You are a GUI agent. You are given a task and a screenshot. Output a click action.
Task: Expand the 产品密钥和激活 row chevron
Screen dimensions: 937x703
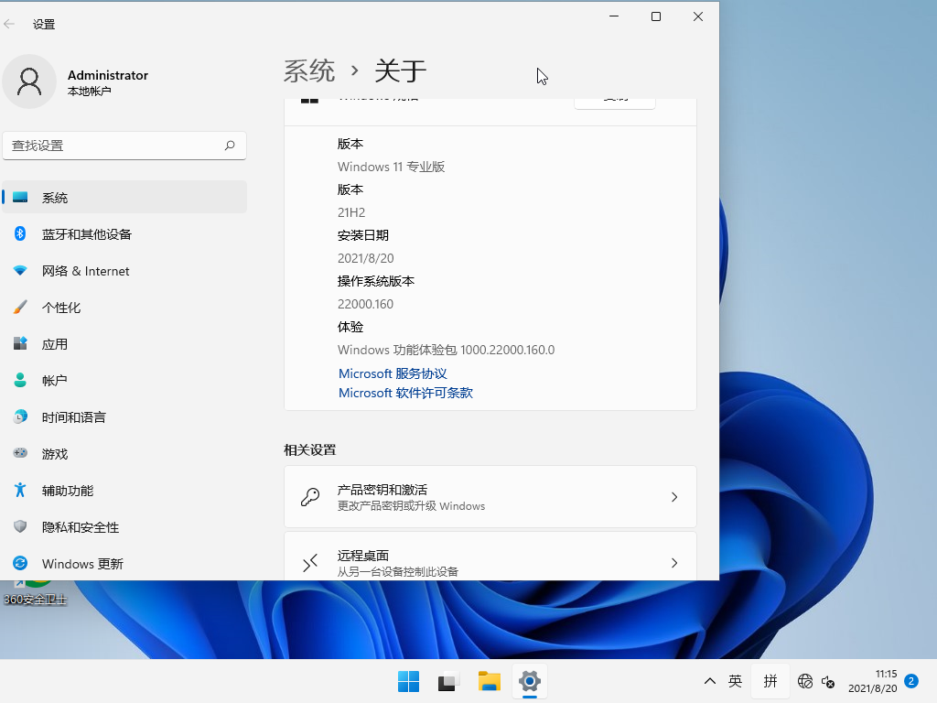[674, 496]
